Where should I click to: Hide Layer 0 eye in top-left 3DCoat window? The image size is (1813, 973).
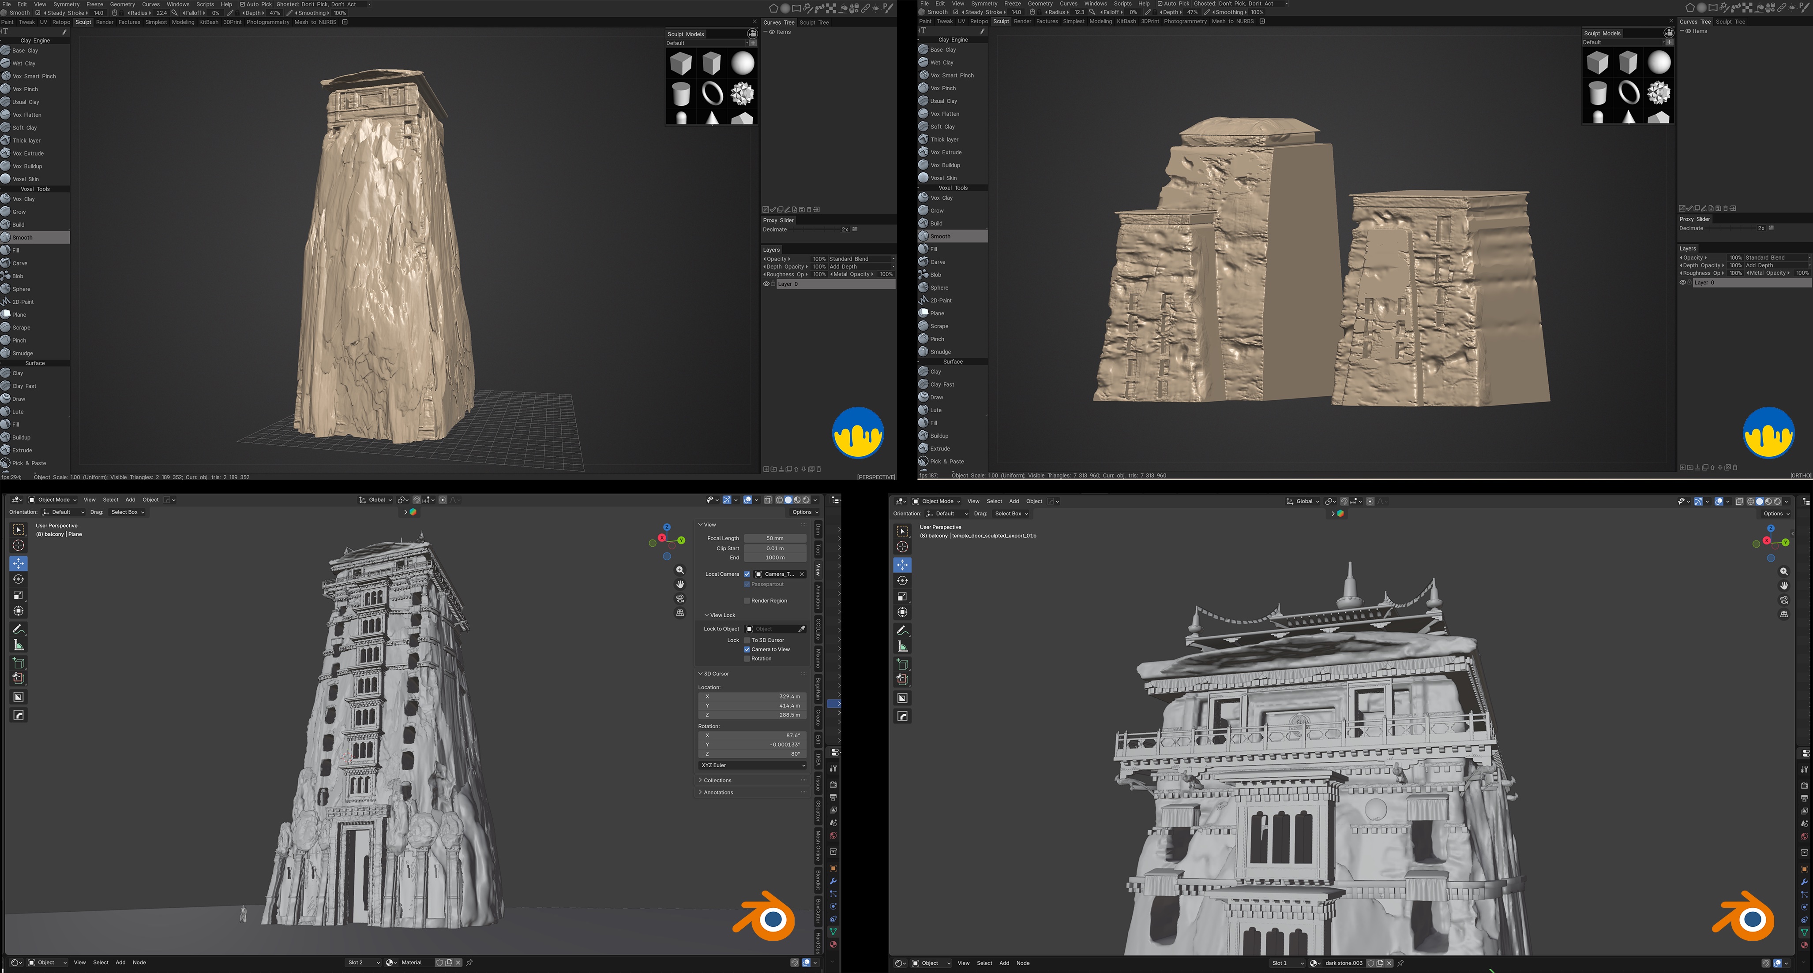(766, 284)
